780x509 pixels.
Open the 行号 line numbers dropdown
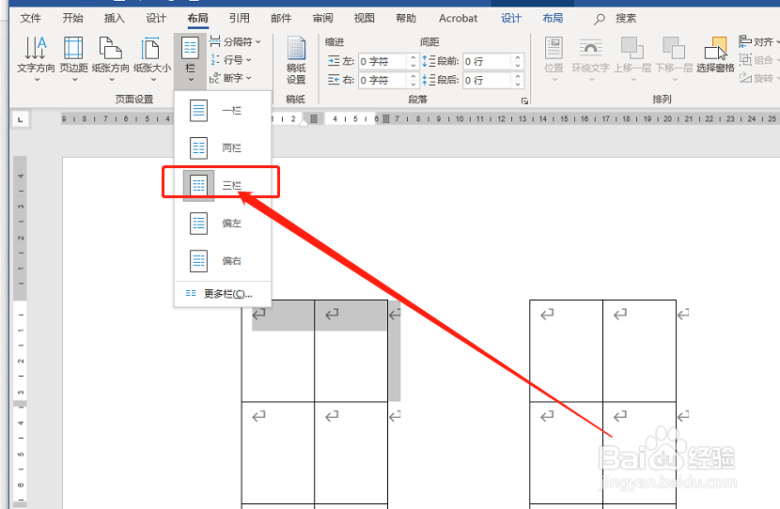pos(230,60)
